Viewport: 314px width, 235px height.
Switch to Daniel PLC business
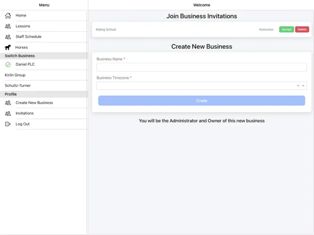click(x=44, y=64)
